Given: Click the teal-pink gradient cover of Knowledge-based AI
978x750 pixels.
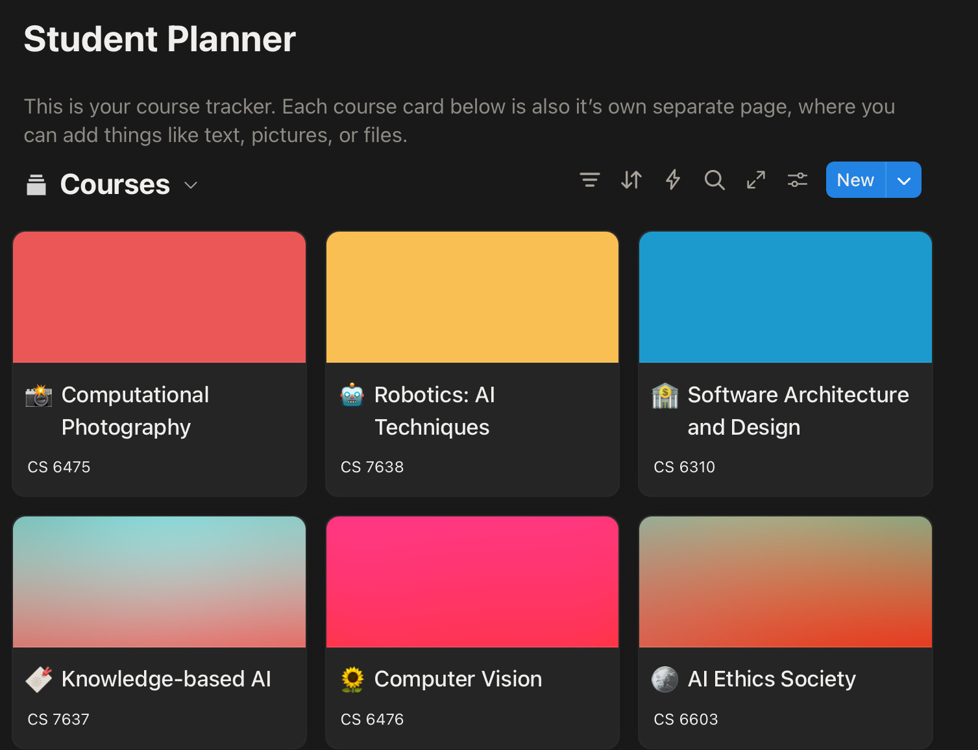Looking at the screenshot, I should pos(159,582).
